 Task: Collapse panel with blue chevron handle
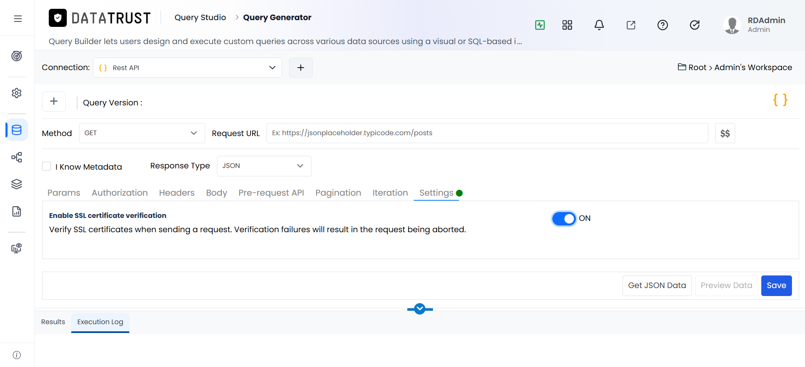(x=420, y=309)
